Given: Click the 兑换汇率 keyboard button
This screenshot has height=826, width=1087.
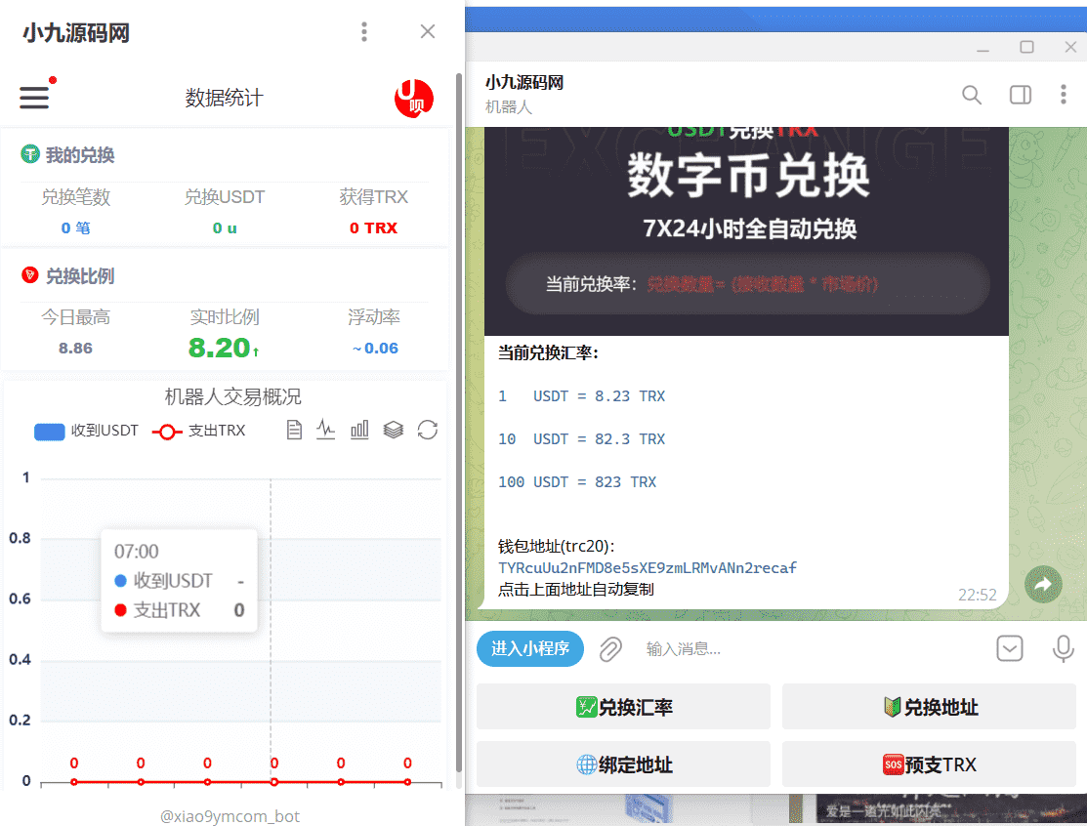Looking at the screenshot, I should [x=623, y=707].
